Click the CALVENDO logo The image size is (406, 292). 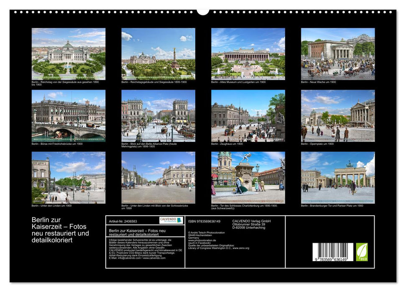click(x=171, y=220)
